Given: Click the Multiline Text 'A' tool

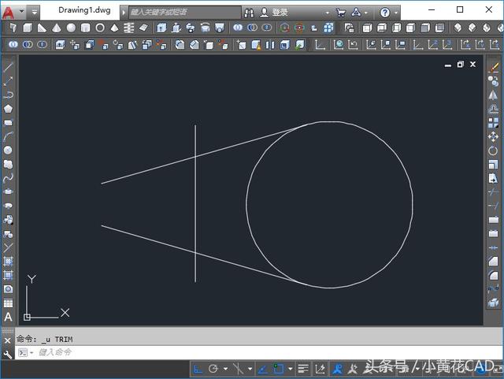Looking at the screenshot, I should point(9,317).
